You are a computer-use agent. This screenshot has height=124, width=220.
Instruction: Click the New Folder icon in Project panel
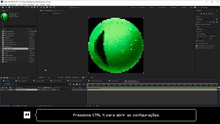(4, 77)
